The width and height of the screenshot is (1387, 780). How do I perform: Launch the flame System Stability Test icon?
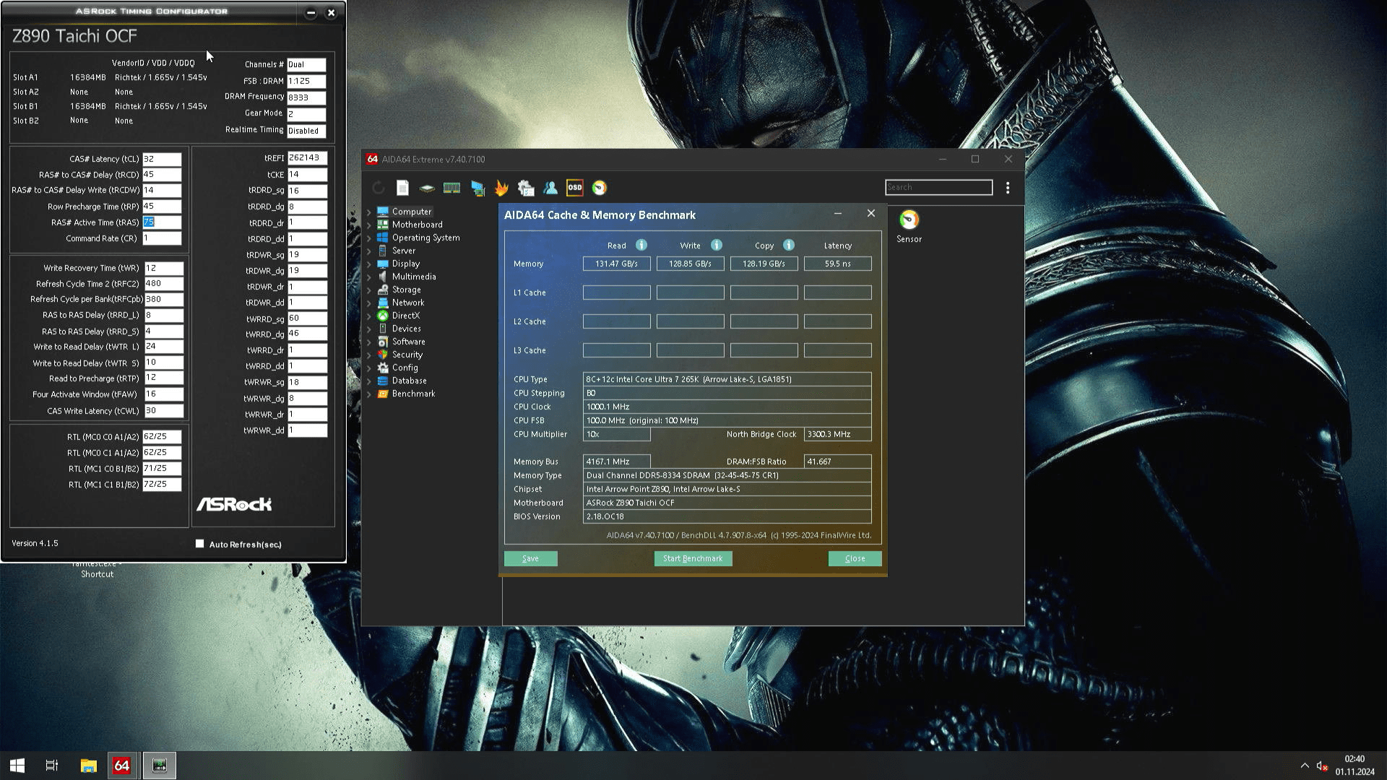[501, 188]
